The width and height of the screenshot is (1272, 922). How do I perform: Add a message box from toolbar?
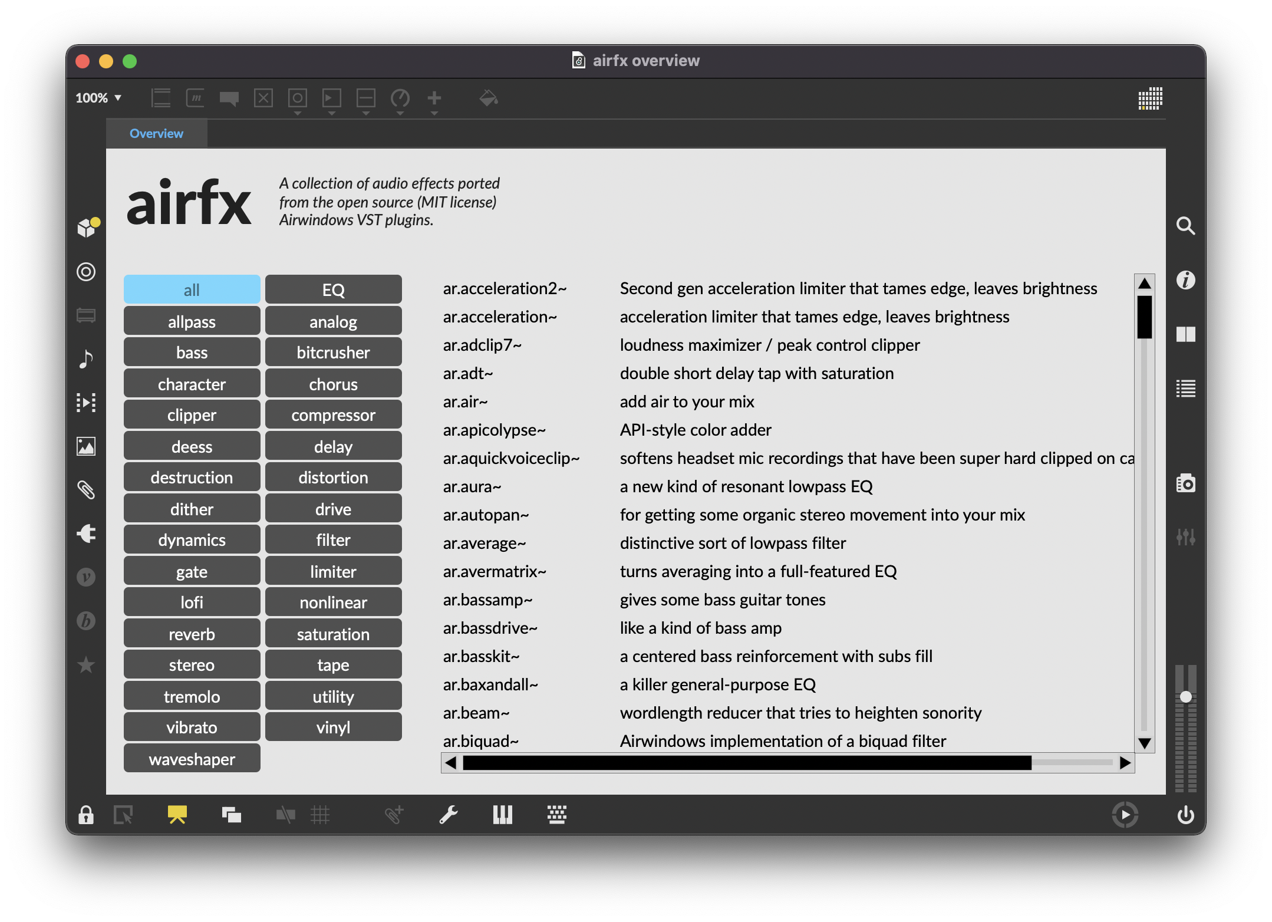point(195,98)
